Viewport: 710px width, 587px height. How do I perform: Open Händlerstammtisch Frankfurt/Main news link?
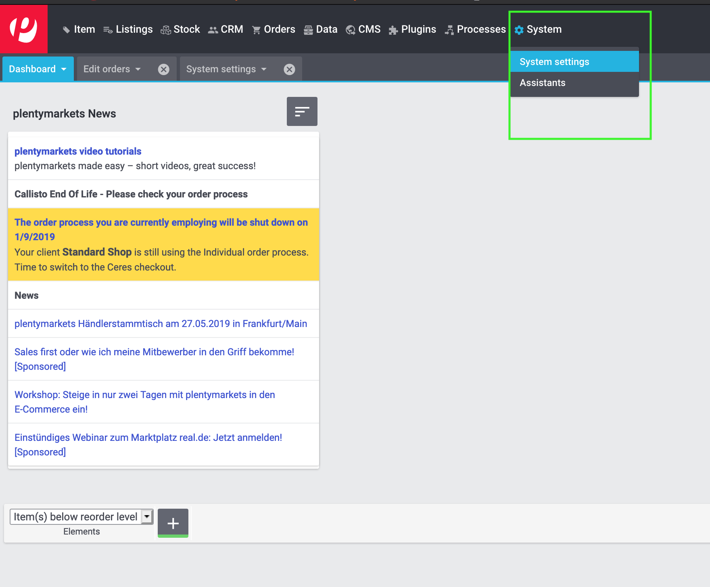coord(161,324)
